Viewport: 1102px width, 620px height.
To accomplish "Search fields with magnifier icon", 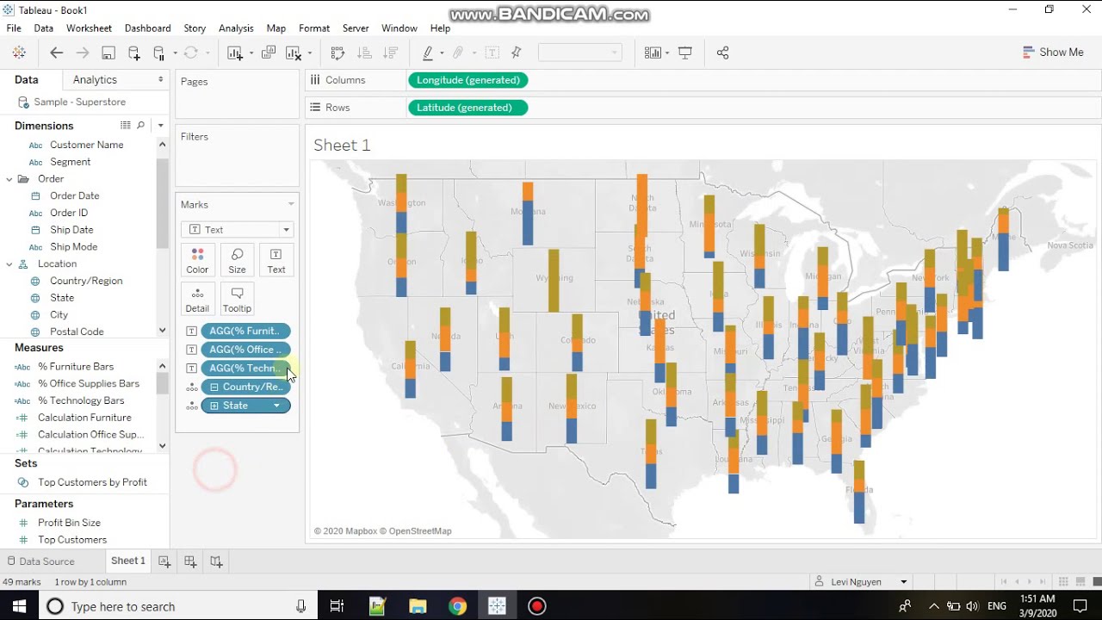I will (x=141, y=126).
